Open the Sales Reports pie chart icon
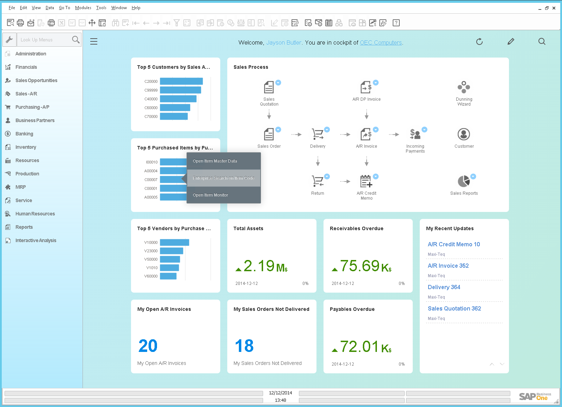562x407 pixels. pos(464,181)
